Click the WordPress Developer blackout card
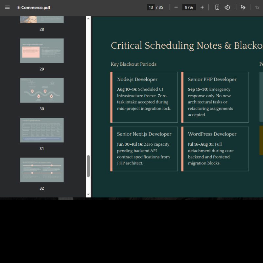Viewport: 263px width, 263px height. pyautogui.click(x=215, y=149)
